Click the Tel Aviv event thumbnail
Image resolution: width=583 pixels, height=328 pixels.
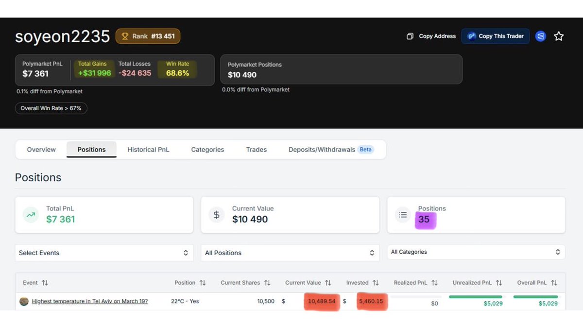24,301
